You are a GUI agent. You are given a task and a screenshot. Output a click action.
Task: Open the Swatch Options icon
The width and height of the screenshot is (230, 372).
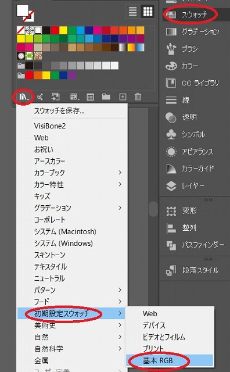tap(91, 97)
